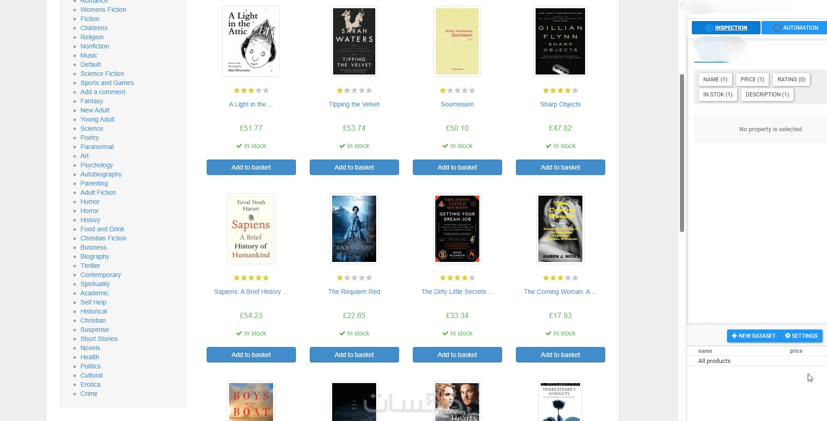Select the PRICE (1) property tag
Screen dimensions: 827x421
752,80
